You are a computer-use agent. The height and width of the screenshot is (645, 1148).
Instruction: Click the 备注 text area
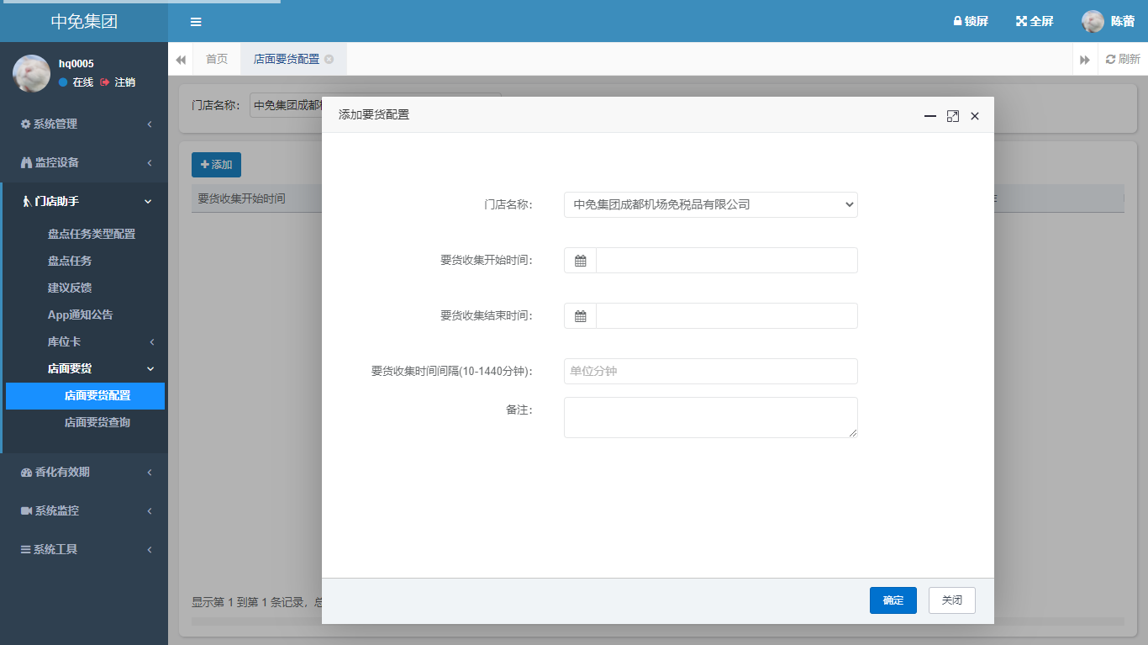(x=710, y=417)
